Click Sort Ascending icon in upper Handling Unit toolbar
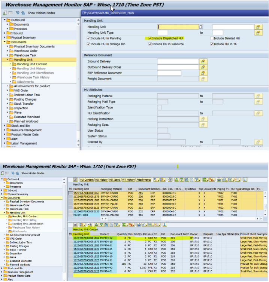The image size is (269, 282). (x=176, y=180)
